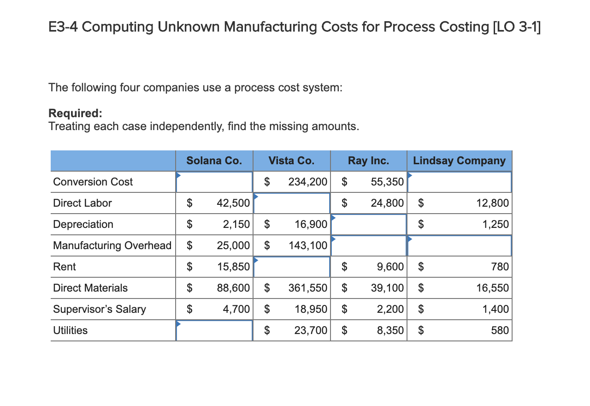Click the Vista Co. column header
Screen dimensions: 590x406
coord(291,160)
